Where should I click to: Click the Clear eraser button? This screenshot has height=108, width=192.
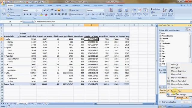(154, 15)
